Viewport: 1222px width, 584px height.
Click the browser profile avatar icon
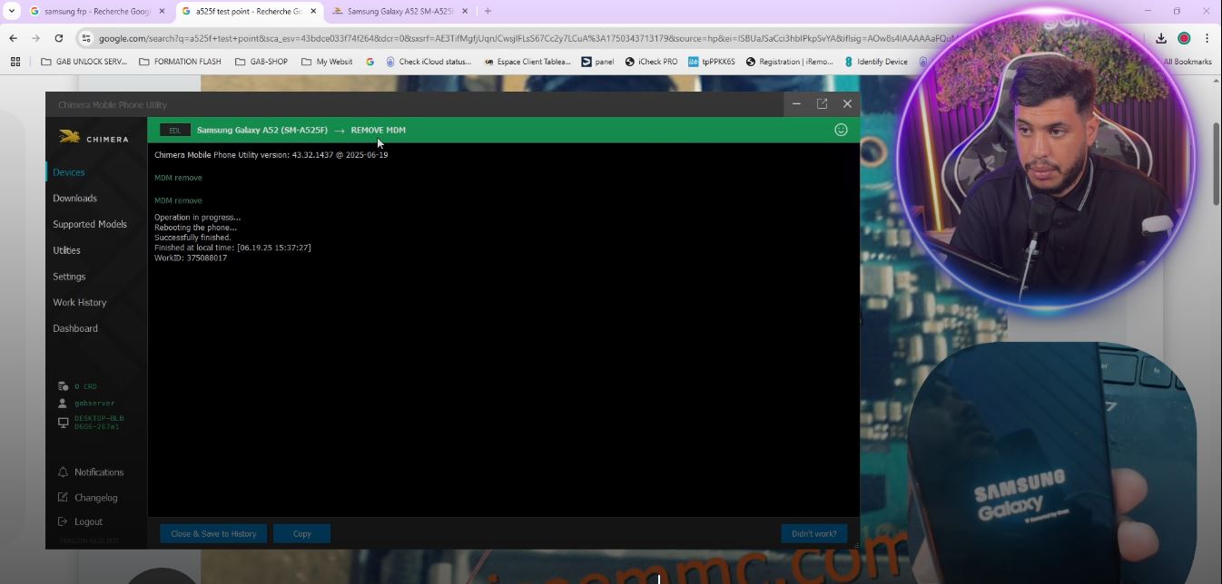1184,38
